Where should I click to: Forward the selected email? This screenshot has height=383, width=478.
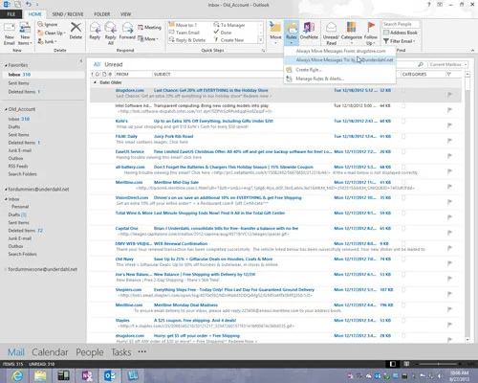click(x=127, y=28)
